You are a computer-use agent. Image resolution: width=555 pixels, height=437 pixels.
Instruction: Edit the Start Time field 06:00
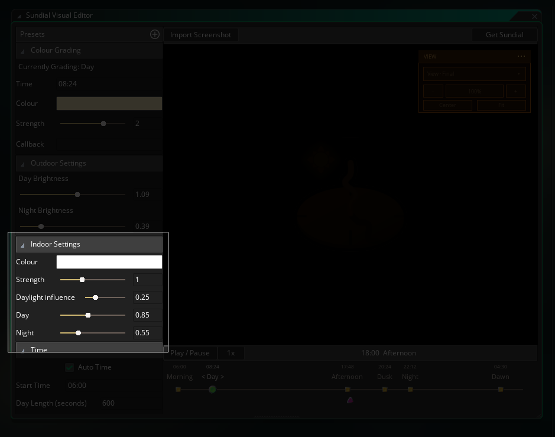click(114, 386)
